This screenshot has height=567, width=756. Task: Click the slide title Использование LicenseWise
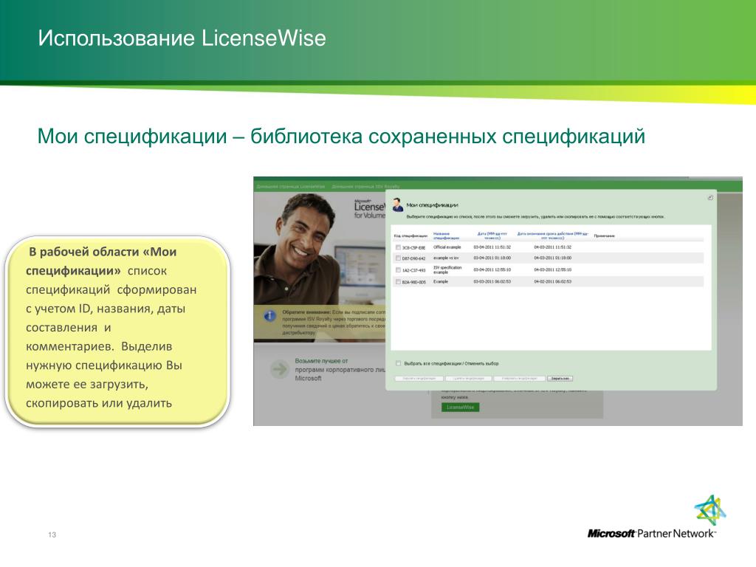[182, 38]
